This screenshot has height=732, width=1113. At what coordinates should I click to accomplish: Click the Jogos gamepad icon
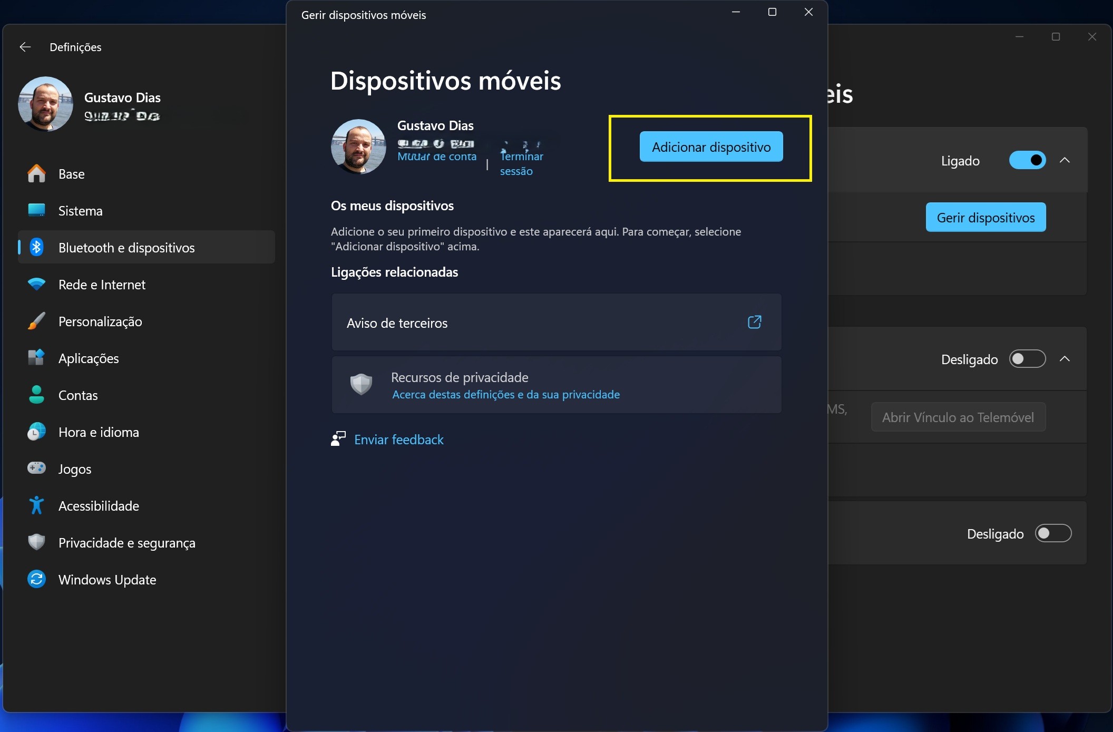pyautogui.click(x=36, y=468)
